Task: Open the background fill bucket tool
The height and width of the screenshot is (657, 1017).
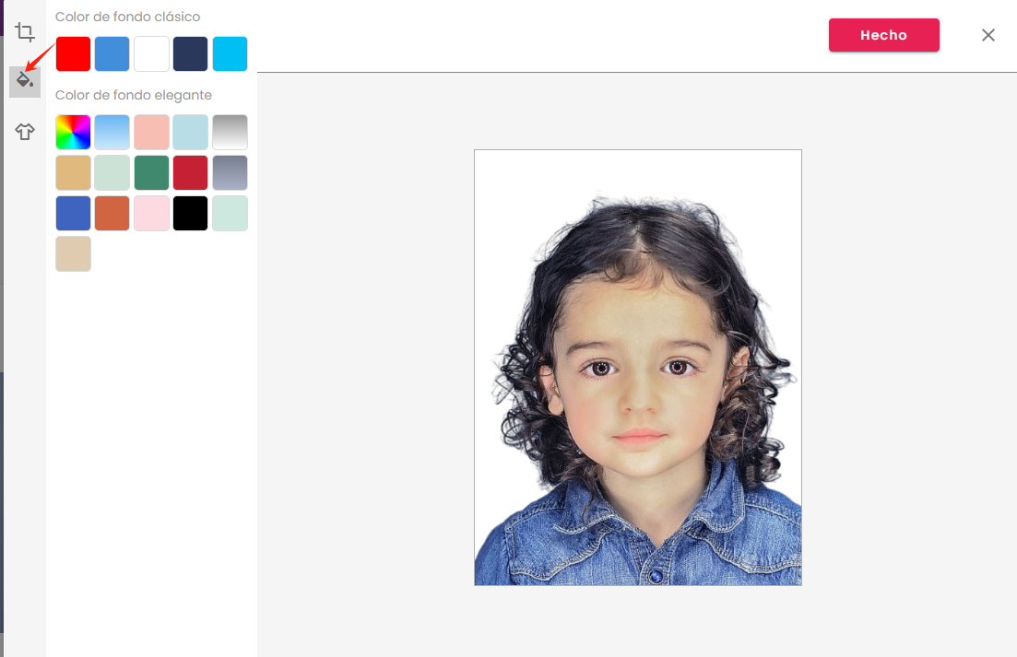Action: pos(25,82)
